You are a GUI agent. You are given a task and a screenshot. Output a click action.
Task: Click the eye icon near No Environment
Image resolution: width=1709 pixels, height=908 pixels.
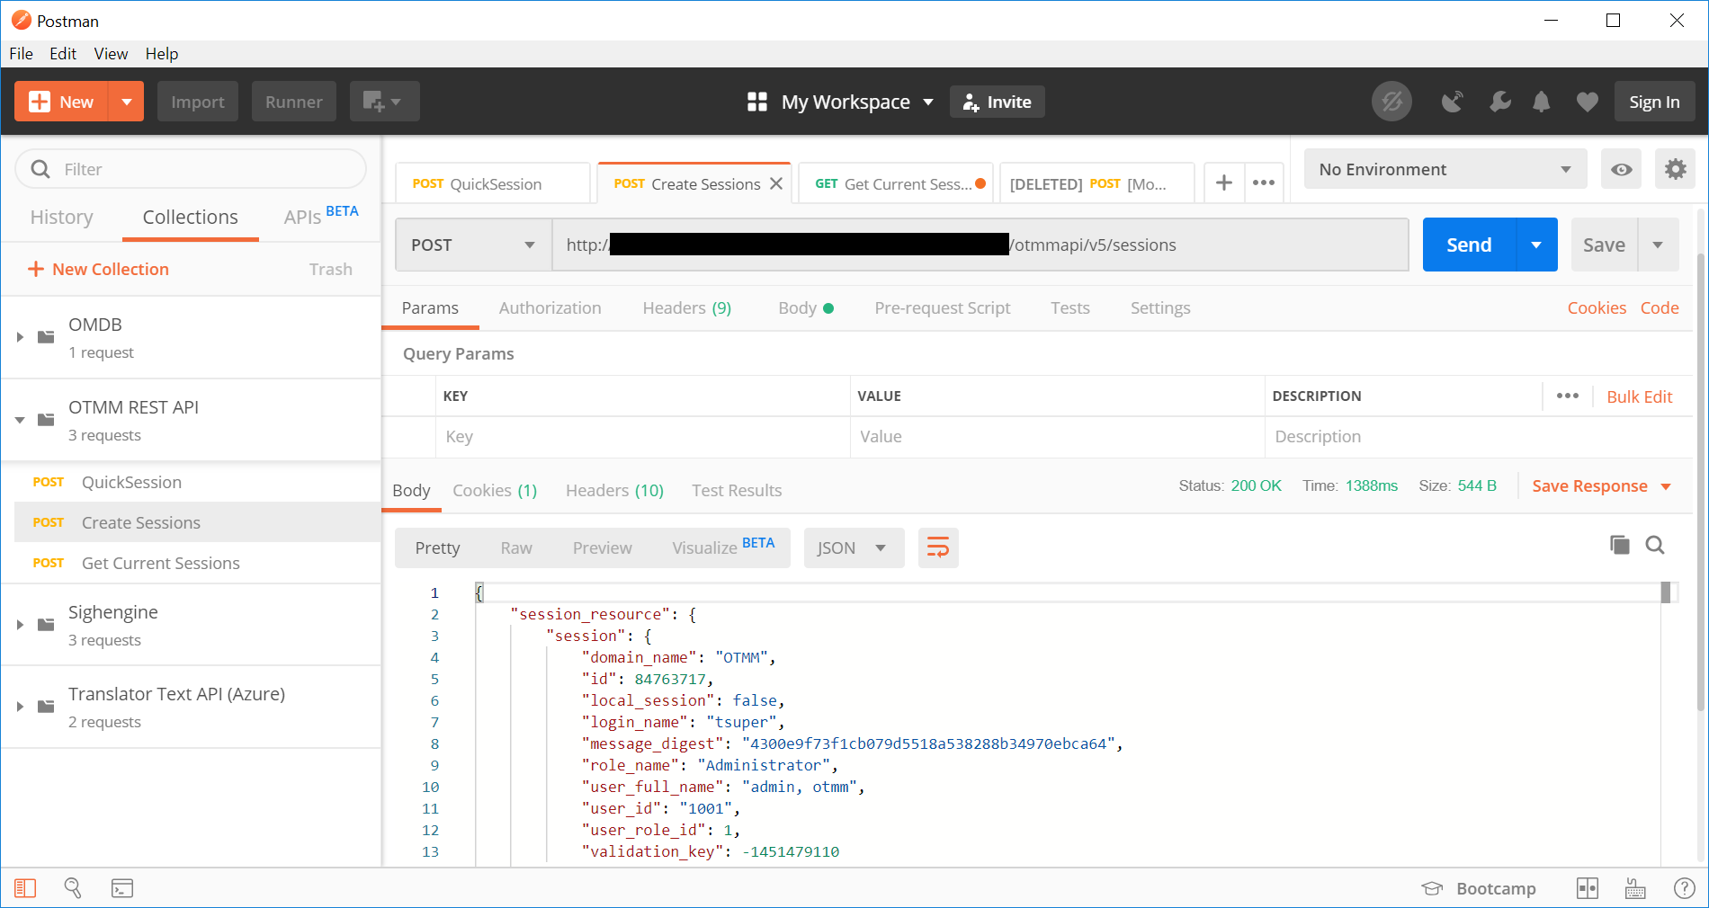click(x=1621, y=169)
